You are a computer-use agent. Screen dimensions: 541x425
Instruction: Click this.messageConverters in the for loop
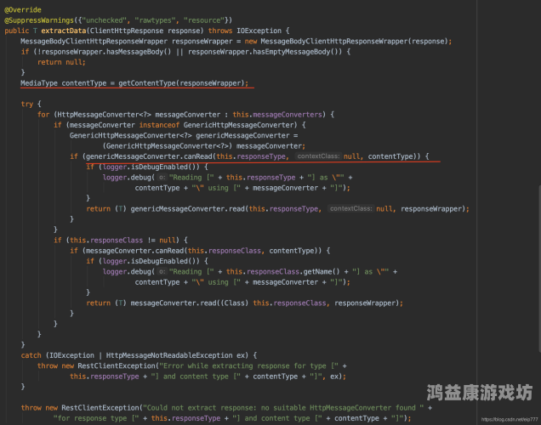pyautogui.click(x=277, y=115)
